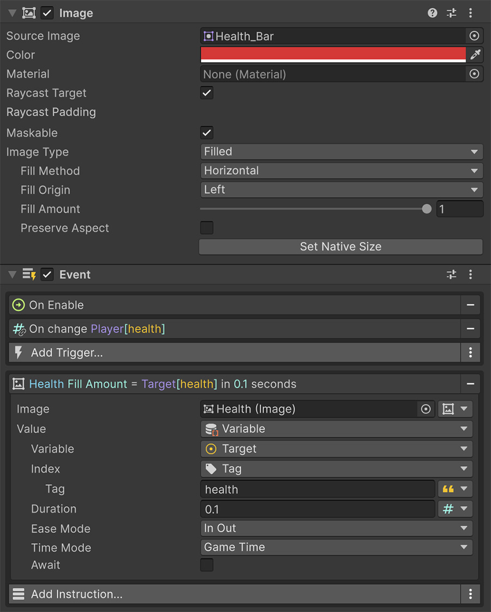Viewport: 491px width, 612px height.
Task: Open the Index dropdown set to Tag
Action: tap(337, 469)
